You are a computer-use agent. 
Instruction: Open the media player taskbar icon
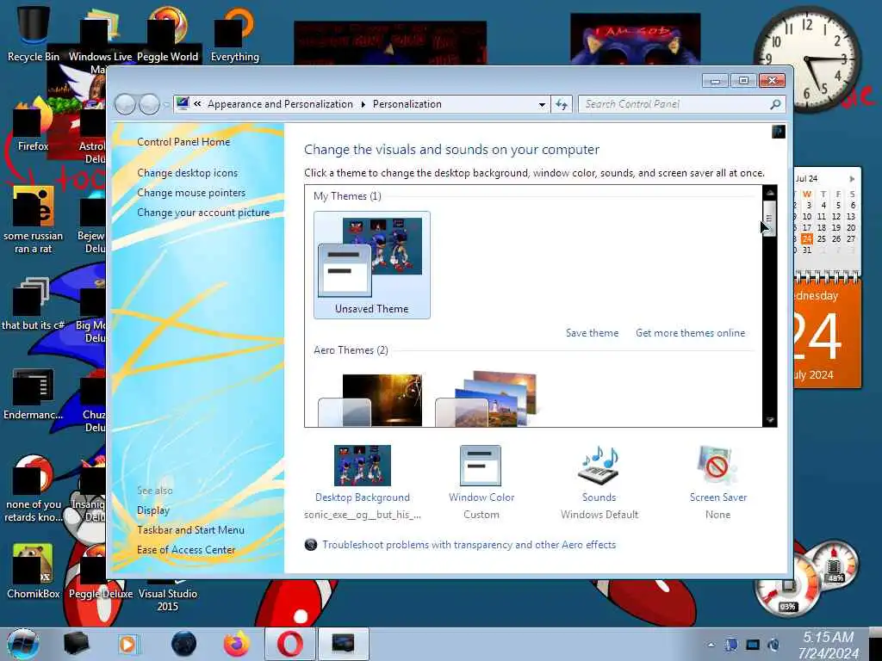[x=128, y=644]
